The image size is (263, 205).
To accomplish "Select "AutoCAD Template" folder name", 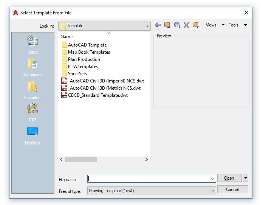I will 87,45.
